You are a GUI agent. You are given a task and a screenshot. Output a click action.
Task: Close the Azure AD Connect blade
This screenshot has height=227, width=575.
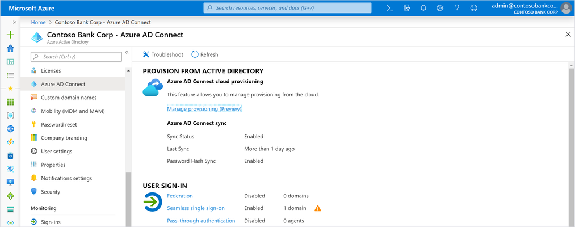[x=568, y=35]
